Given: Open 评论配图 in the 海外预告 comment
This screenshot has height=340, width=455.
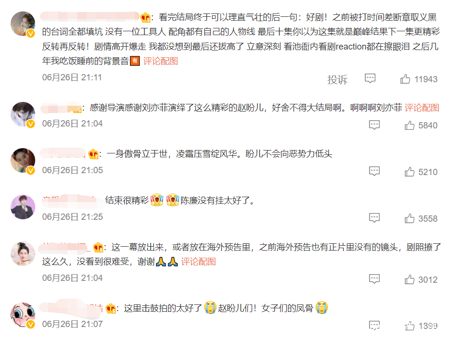Looking at the screenshot, I should (x=199, y=262).
